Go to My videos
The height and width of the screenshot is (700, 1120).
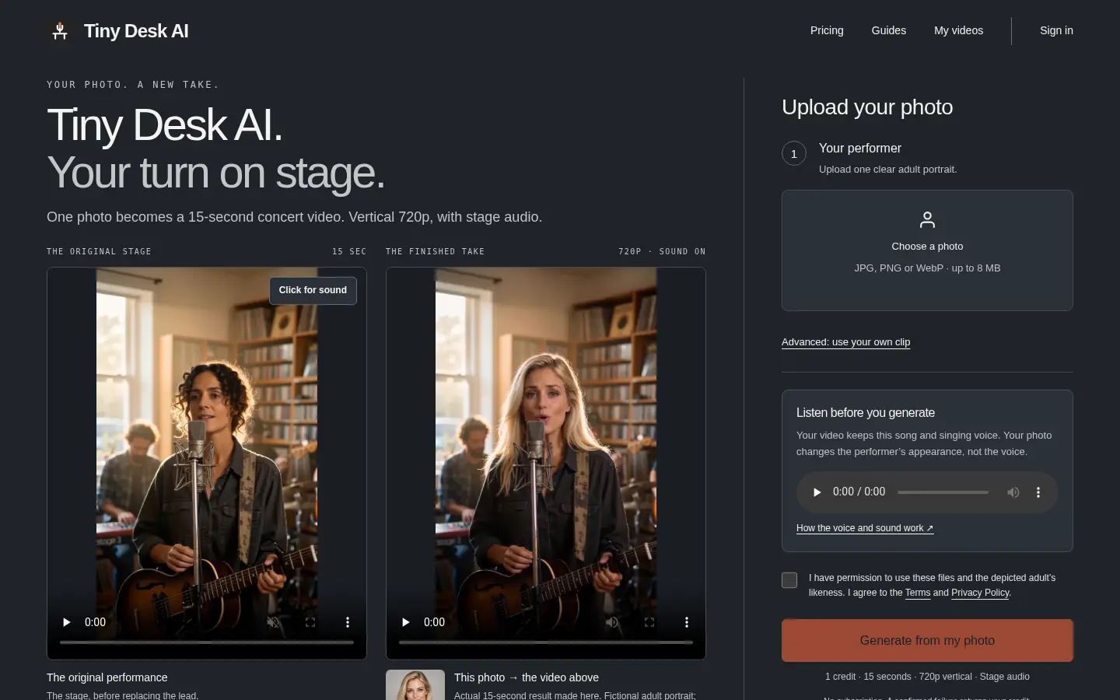958,31
